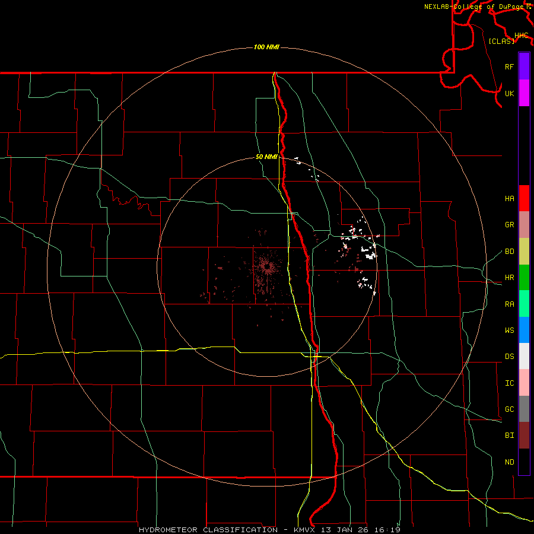This screenshot has width=534, height=534.
Task: Click the GC legend label
Action: pos(509,409)
